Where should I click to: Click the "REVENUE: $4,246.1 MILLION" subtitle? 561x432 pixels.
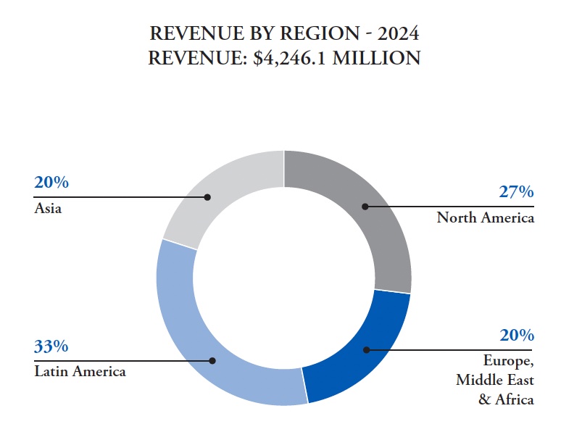coord(283,58)
